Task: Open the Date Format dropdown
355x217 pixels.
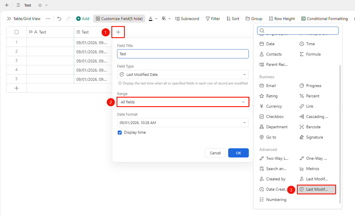Action: click(183, 123)
